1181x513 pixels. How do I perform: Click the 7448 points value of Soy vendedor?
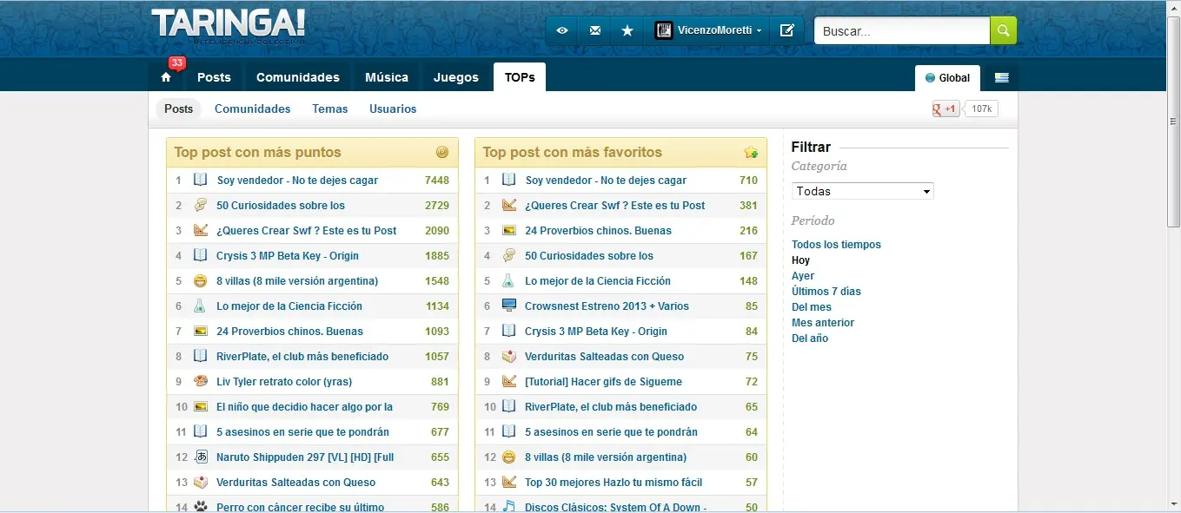tap(437, 181)
